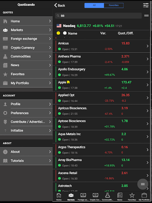Screen dimensions: 152x203
Task: Click the Initialize question mark icon
Action: pyautogui.click(x=5, y=131)
